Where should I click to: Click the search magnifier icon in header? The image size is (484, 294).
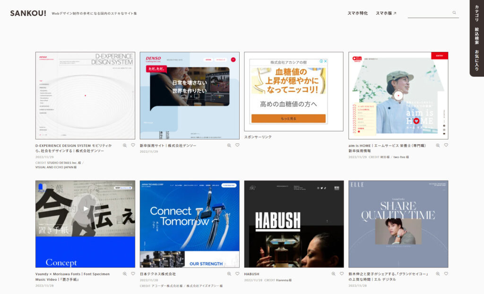click(x=454, y=13)
